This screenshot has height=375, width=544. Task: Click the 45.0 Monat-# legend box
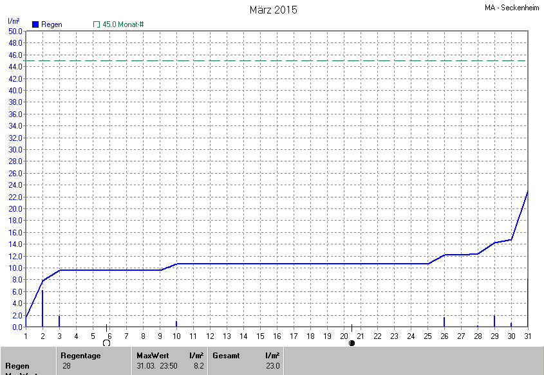pyautogui.click(x=97, y=24)
